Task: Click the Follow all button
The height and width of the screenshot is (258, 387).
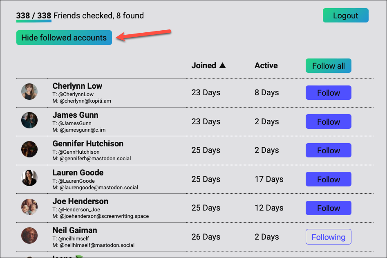Action: pyautogui.click(x=328, y=66)
